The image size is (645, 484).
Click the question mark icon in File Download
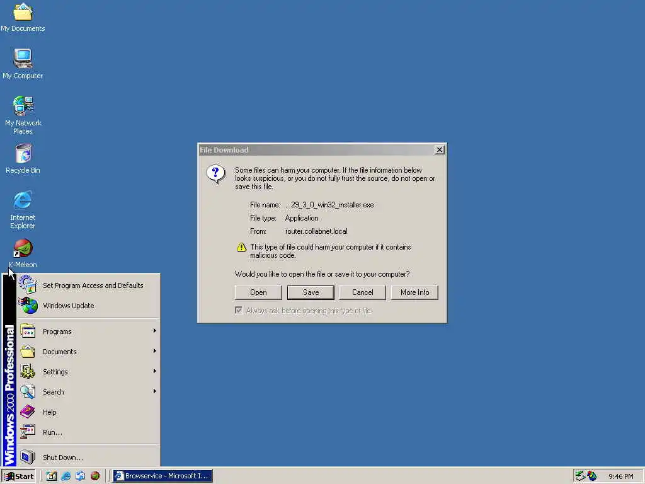pos(215,175)
